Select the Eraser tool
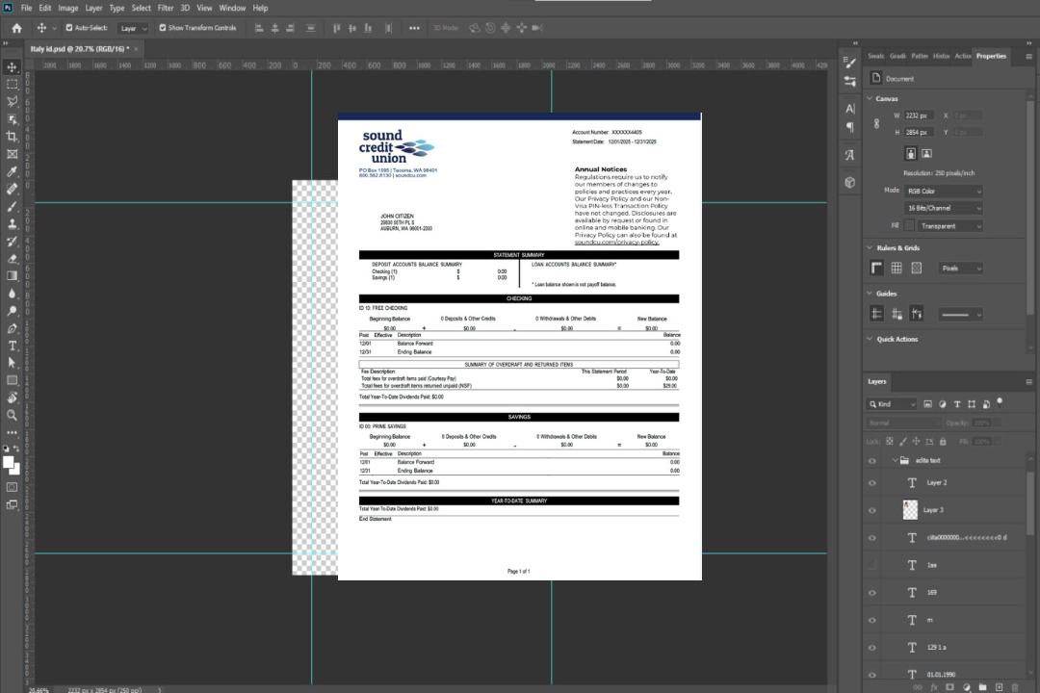1040x693 pixels. tap(12, 259)
